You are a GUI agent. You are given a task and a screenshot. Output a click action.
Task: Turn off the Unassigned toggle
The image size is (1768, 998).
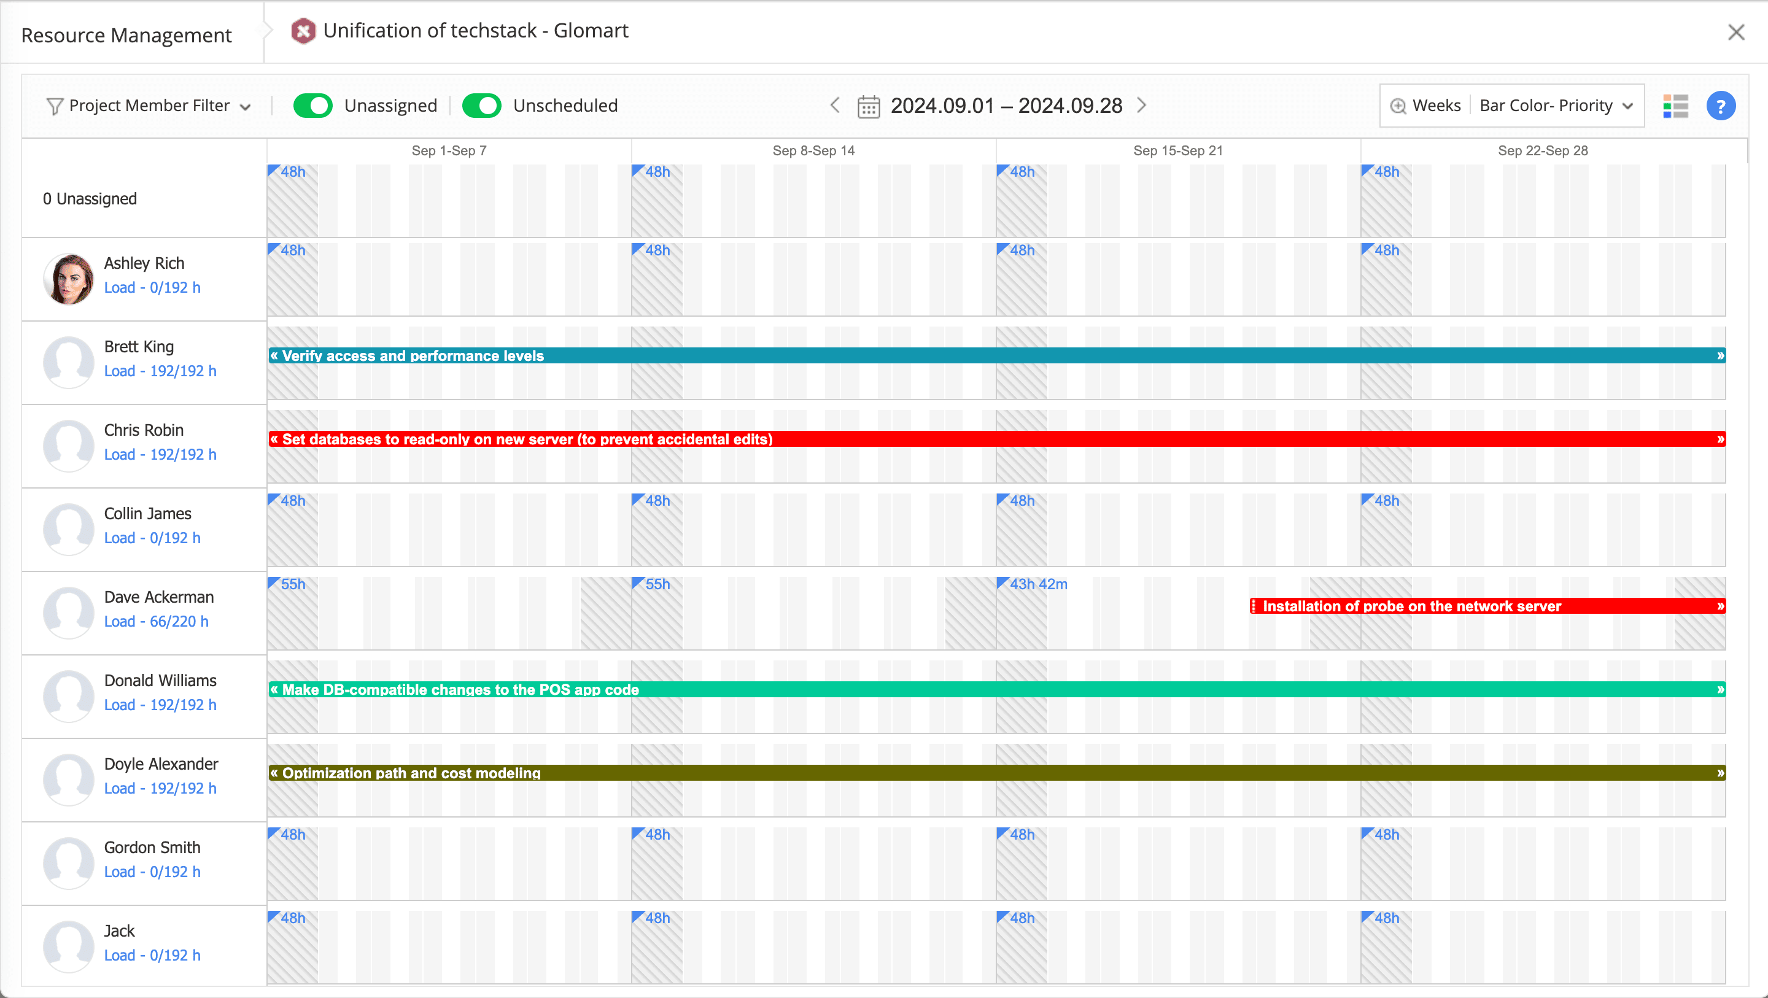[x=313, y=106]
